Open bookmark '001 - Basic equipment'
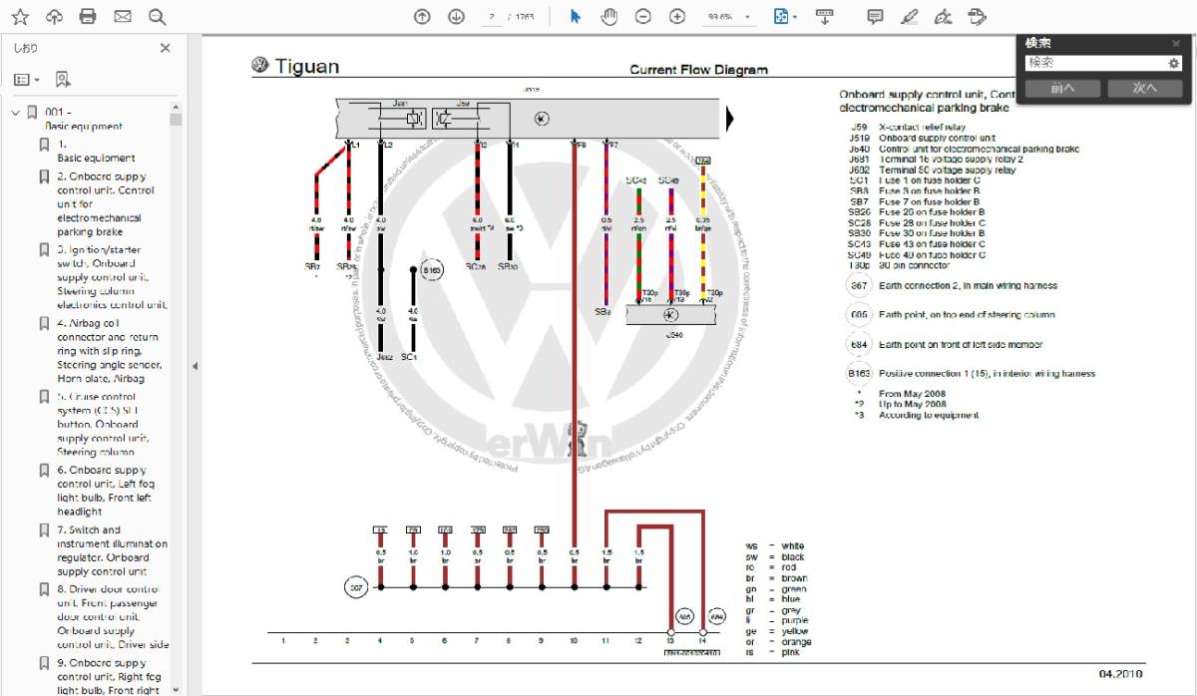The image size is (1197, 696). click(84, 120)
